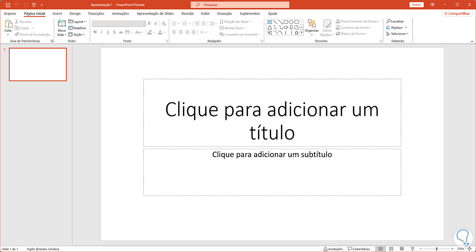Switch to Slide Sorter view

[x=391, y=249]
